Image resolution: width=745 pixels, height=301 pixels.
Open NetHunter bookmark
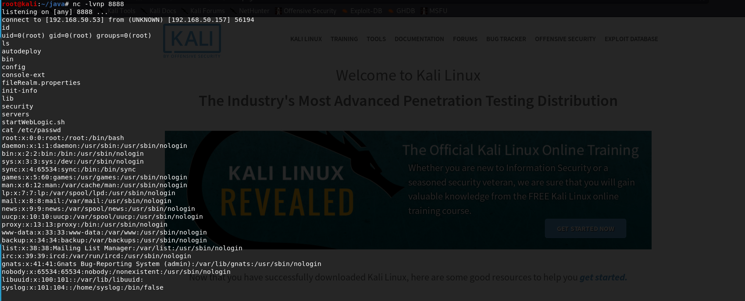point(250,11)
